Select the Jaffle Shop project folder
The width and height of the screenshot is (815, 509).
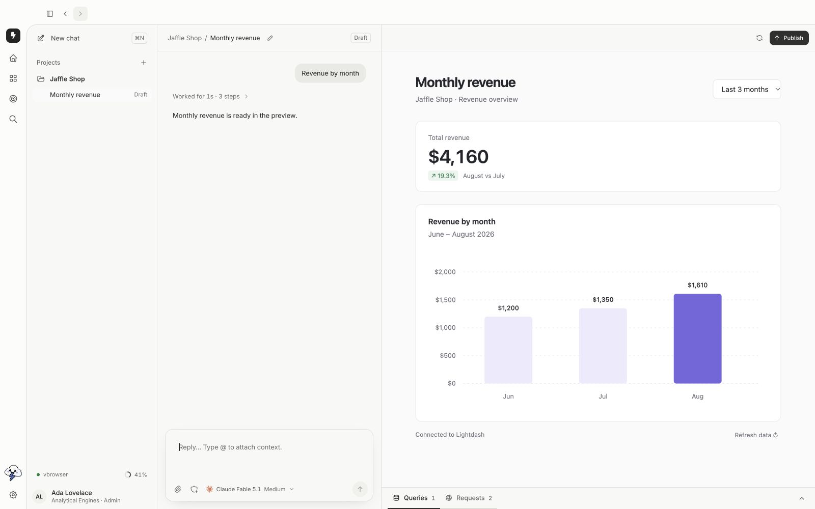tap(92, 79)
